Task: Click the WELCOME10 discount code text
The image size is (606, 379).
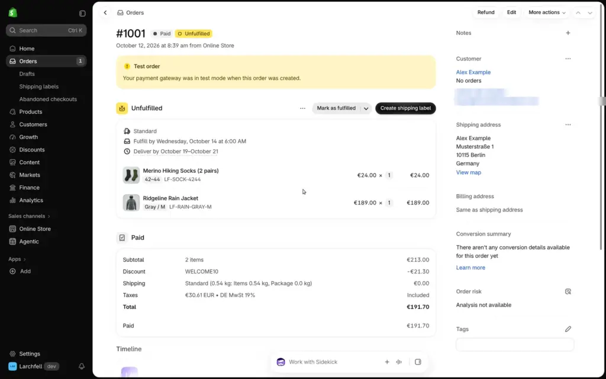Action: pyautogui.click(x=202, y=271)
